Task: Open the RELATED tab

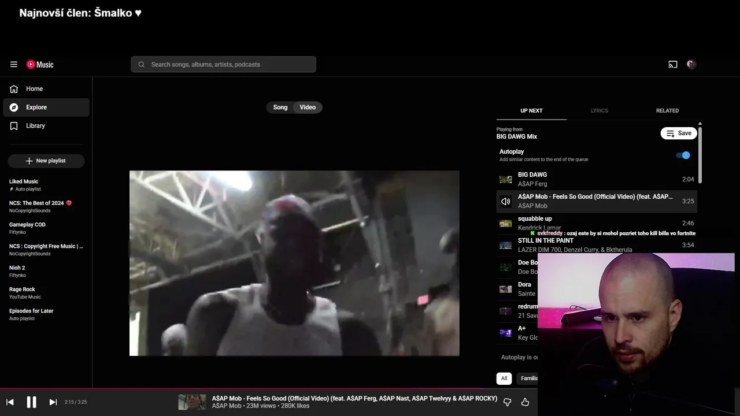Action: (667, 110)
